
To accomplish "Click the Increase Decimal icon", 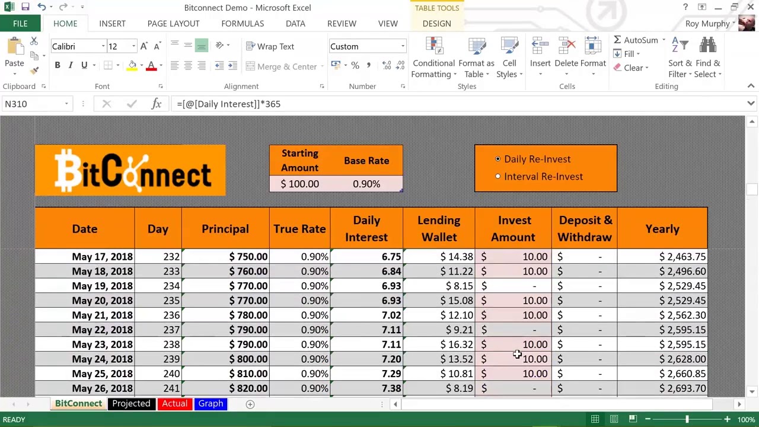I will point(386,65).
